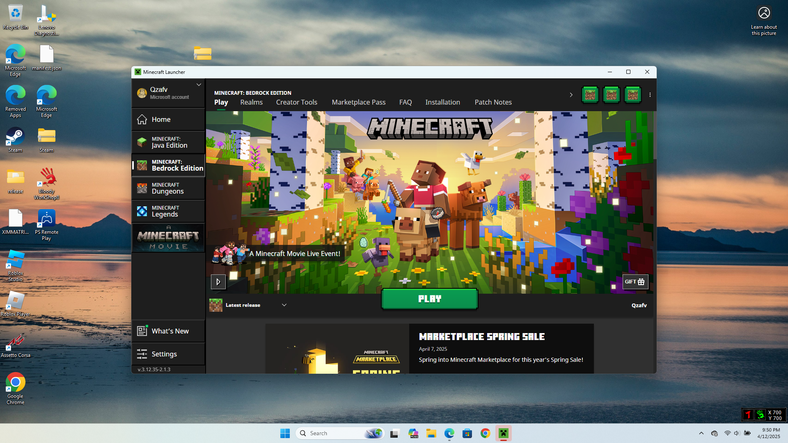Open Wi-Fi network tray icon

[727, 433]
